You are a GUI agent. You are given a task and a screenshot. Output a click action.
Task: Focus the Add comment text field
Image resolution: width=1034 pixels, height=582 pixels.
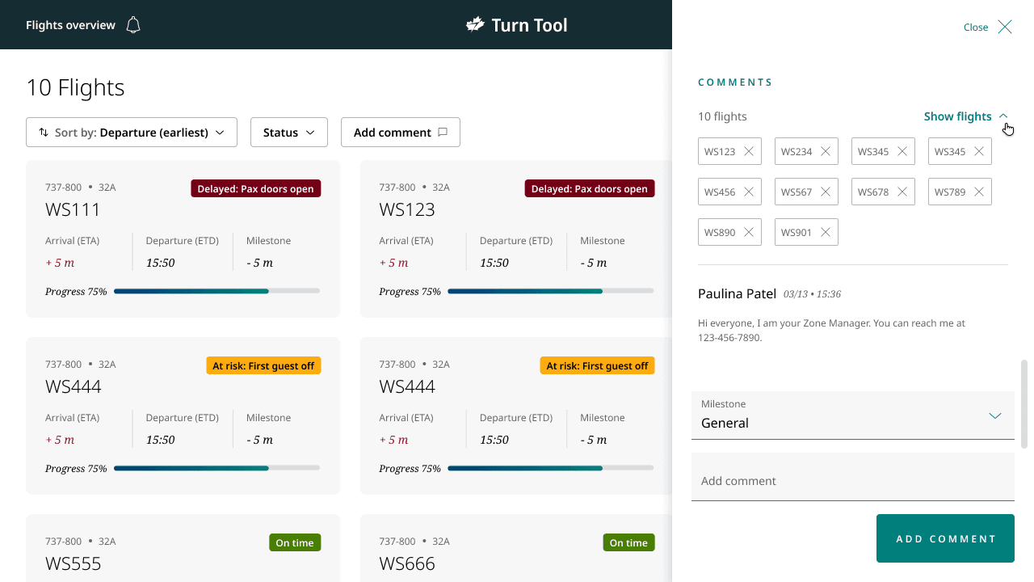click(853, 477)
